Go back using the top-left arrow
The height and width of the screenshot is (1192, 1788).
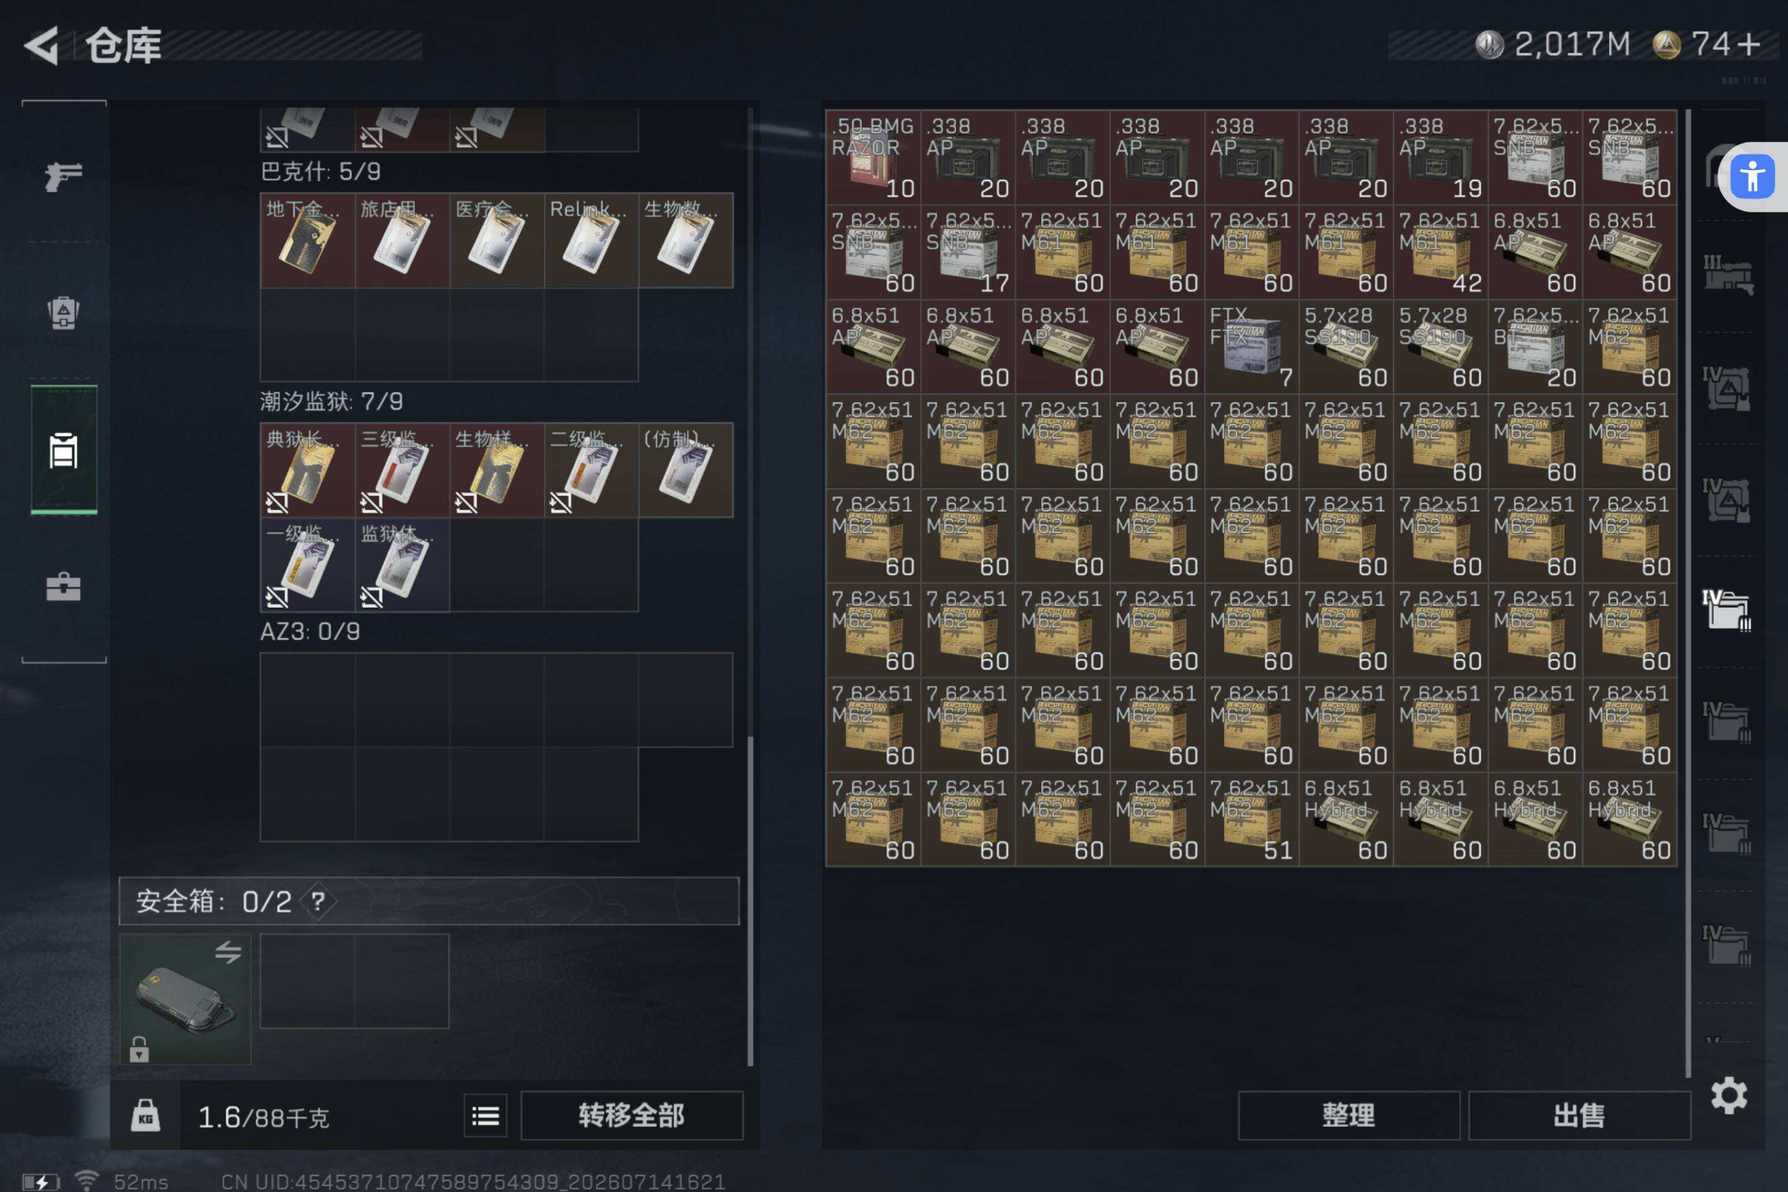(42, 45)
